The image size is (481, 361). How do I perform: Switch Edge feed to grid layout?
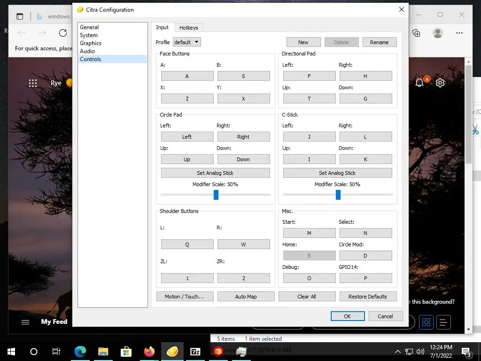426,322
